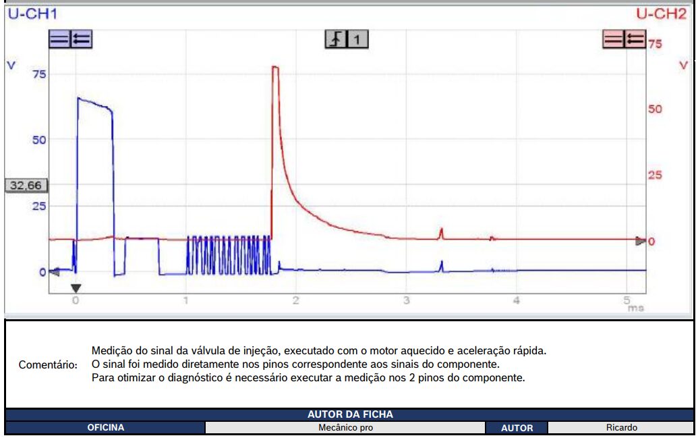Click the red CH2 voltage peak
This screenshot has width=698, height=438.
[x=275, y=67]
